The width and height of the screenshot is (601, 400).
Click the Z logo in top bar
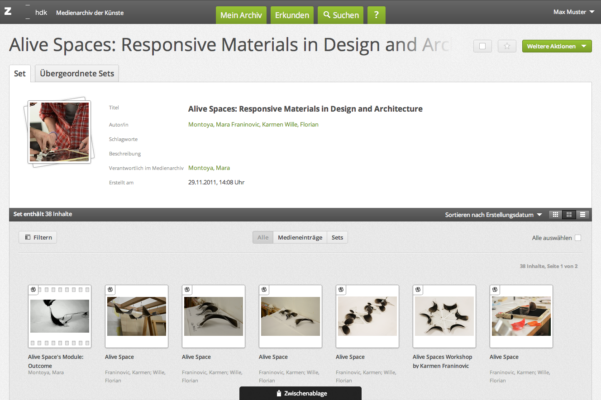[8, 12]
